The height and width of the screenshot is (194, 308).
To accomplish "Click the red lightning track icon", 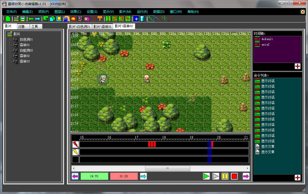I will point(75,144).
